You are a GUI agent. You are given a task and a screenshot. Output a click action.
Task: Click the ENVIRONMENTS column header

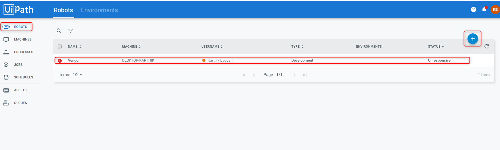[369, 47]
